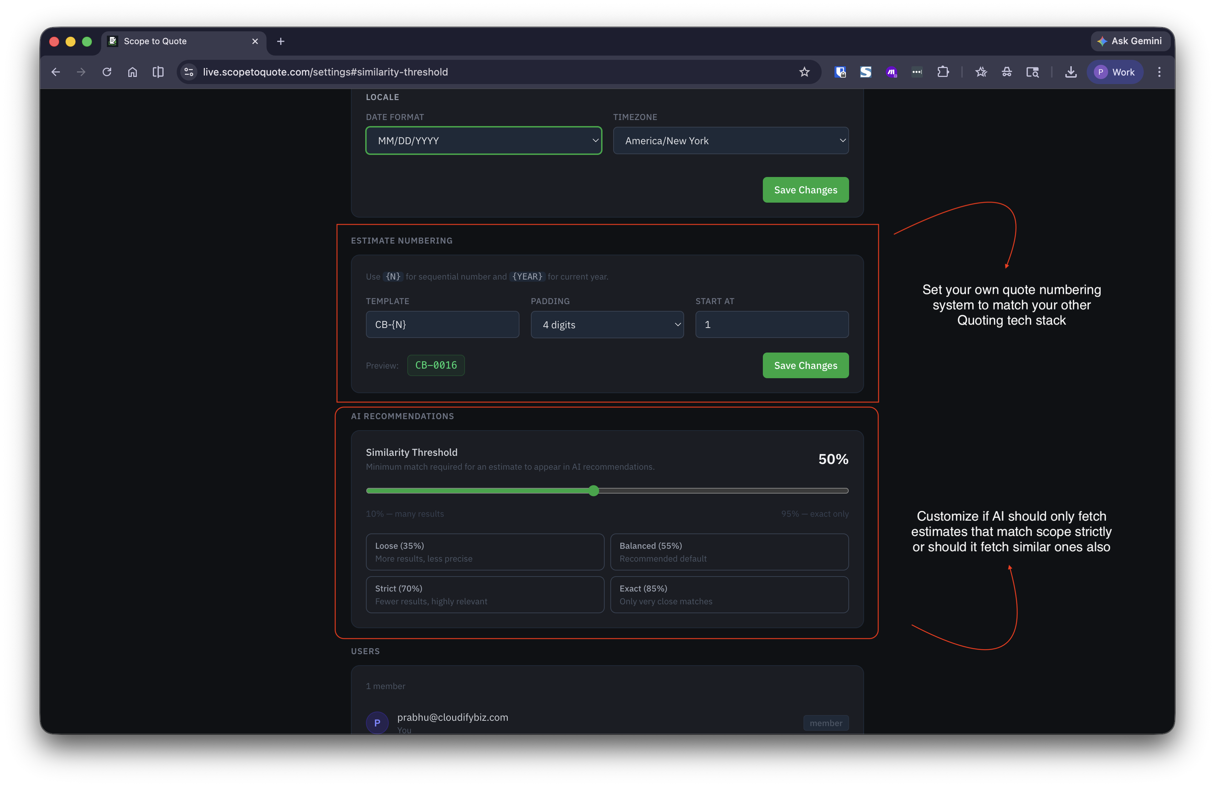1215x787 pixels.
Task: Open the Downloads icon in toolbar
Action: point(1071,72)
